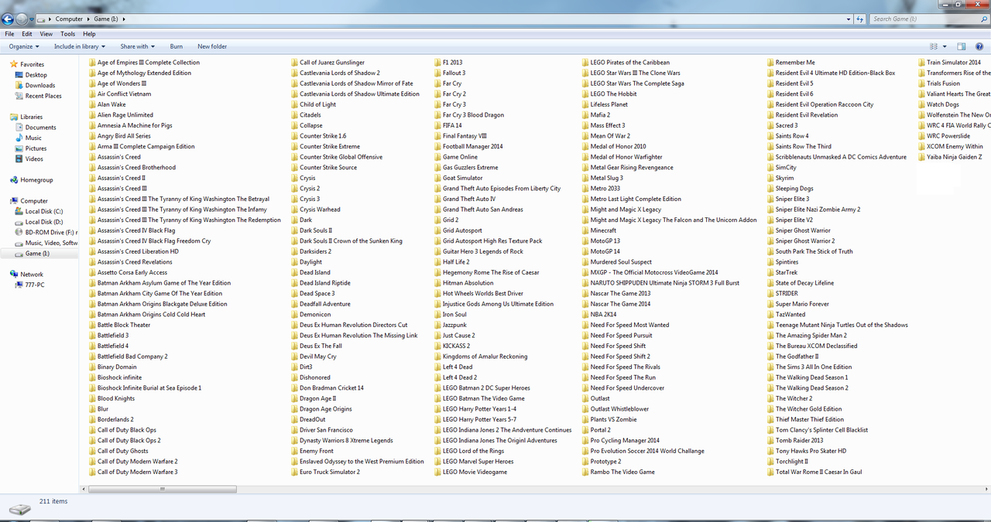Open the recent pages dropdown next to Forward
The image size is (991, 522).
coord(32,19)
